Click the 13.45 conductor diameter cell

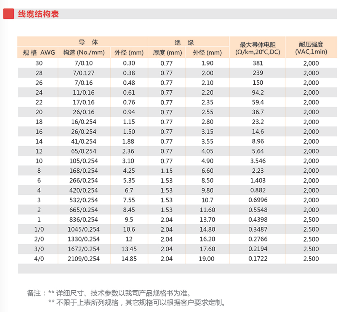129,249
